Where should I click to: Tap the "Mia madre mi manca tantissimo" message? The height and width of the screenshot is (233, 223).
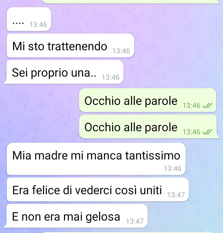point(96,159)
